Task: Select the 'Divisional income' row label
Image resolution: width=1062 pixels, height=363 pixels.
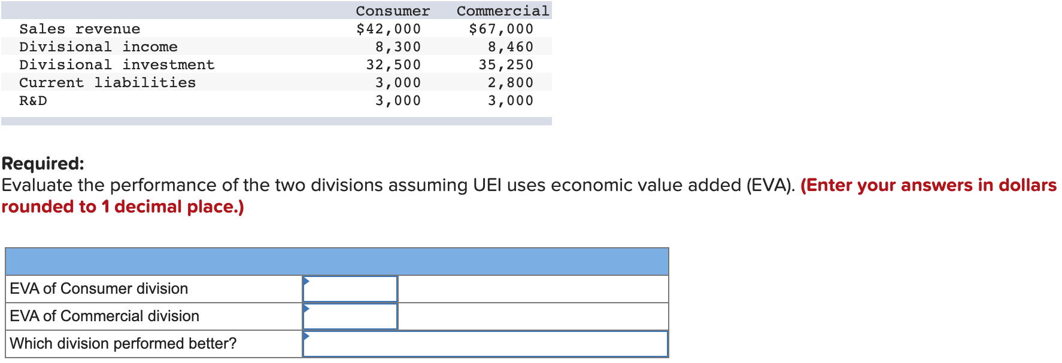Action: 98,47
